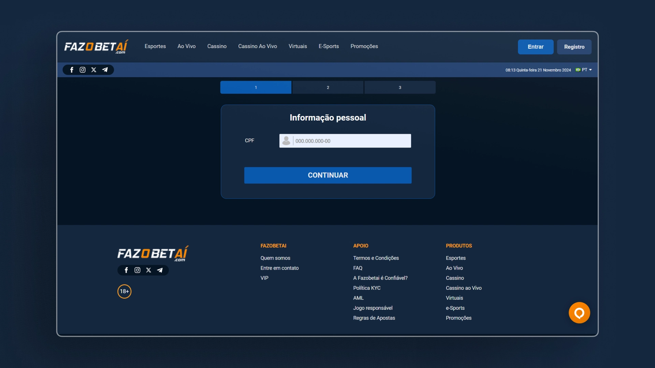Open the FAQ footer link
This screenshot has height=368, width=655.
coord(358,268)
